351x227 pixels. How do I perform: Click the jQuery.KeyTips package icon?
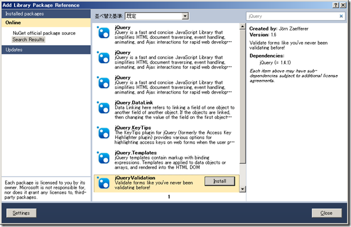[103, 133]
